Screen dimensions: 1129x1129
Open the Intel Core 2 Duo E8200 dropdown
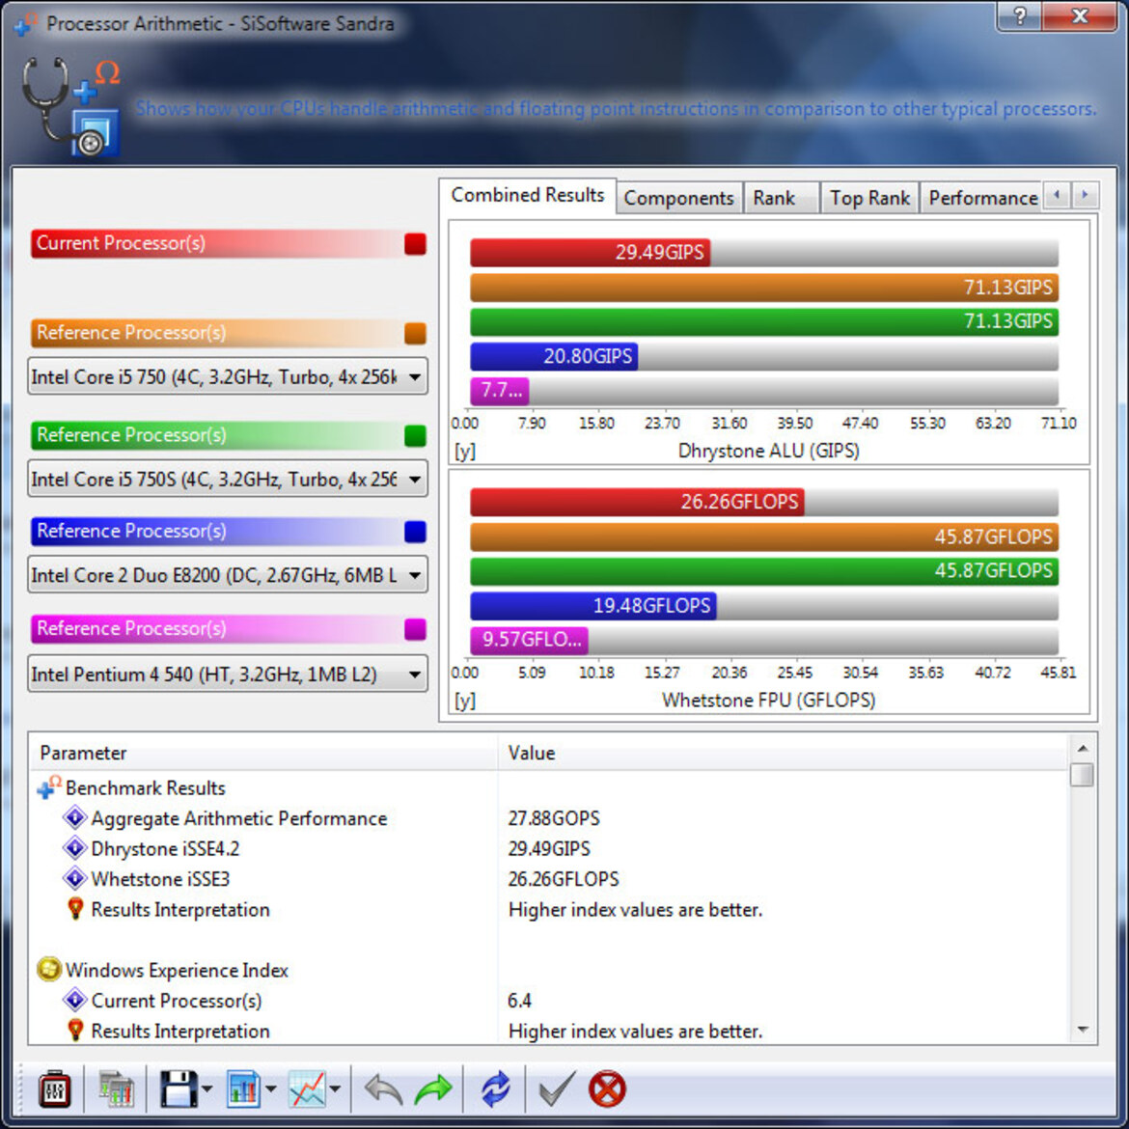(228, 574)
